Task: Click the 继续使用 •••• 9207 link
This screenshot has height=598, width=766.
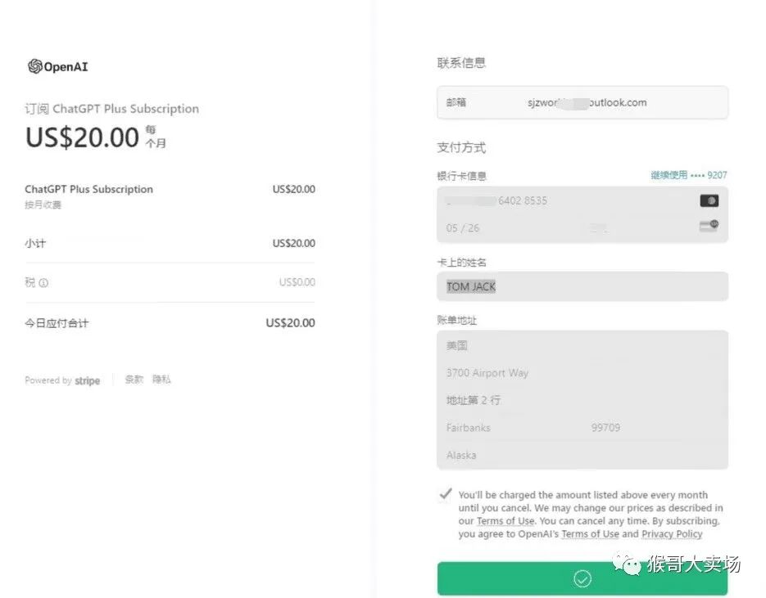Action: [688, 174]
